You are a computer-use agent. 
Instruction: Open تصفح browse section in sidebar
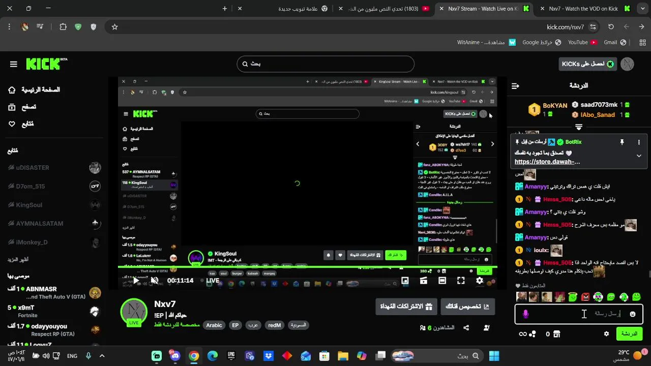pos(22,107)
